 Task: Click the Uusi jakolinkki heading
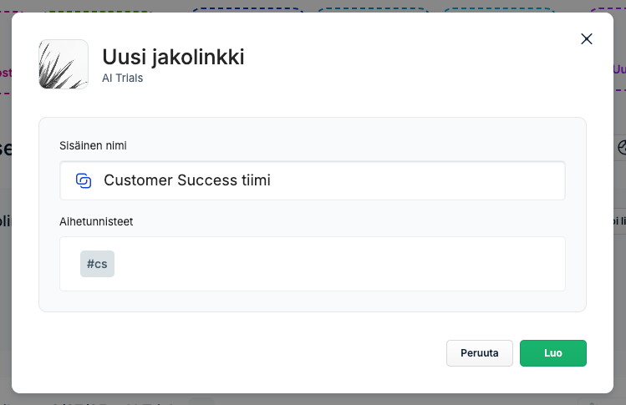click(173, 57)
